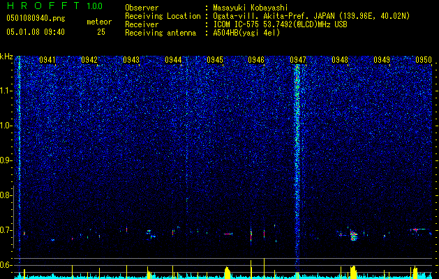The image size is (439, 279).
Task: Click the 0943 time marker
Action: click(x=131, y=60)
